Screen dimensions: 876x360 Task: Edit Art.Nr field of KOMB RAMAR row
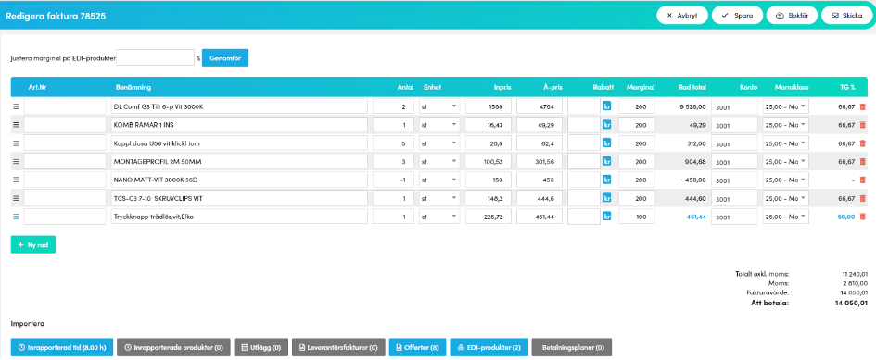pyautogui.click(x=65, y=124)
